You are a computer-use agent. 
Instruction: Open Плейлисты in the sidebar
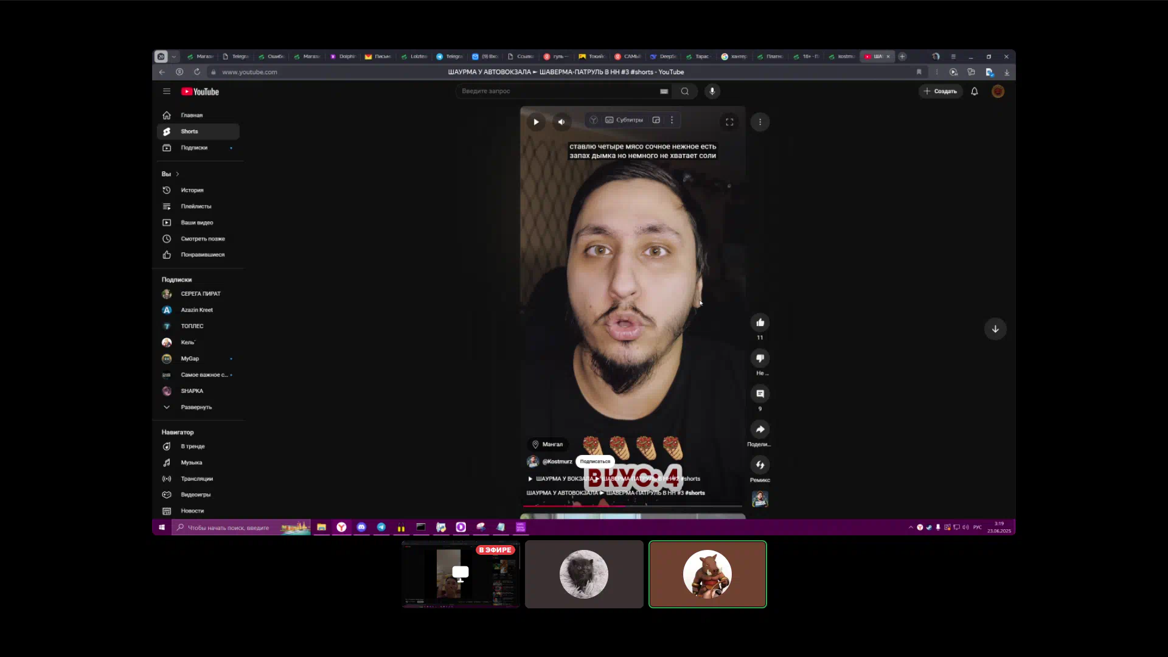pyautogui.click(x=198, y=206)
